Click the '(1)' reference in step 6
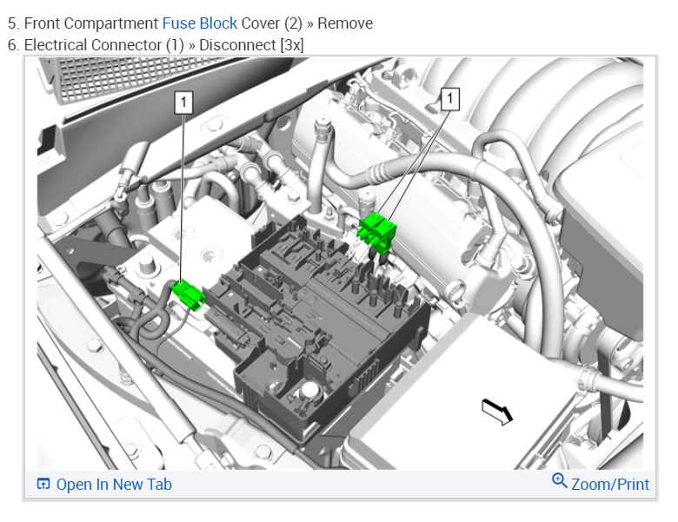 coord(175,45)
